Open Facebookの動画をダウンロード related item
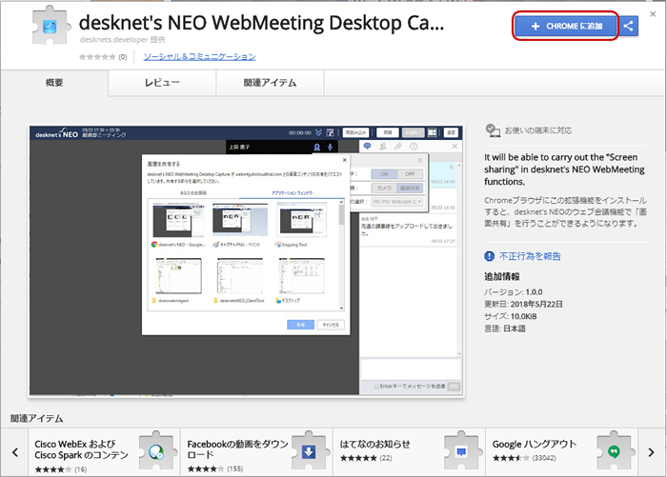Viewport: 667px width, 477px height. [257, 452]
